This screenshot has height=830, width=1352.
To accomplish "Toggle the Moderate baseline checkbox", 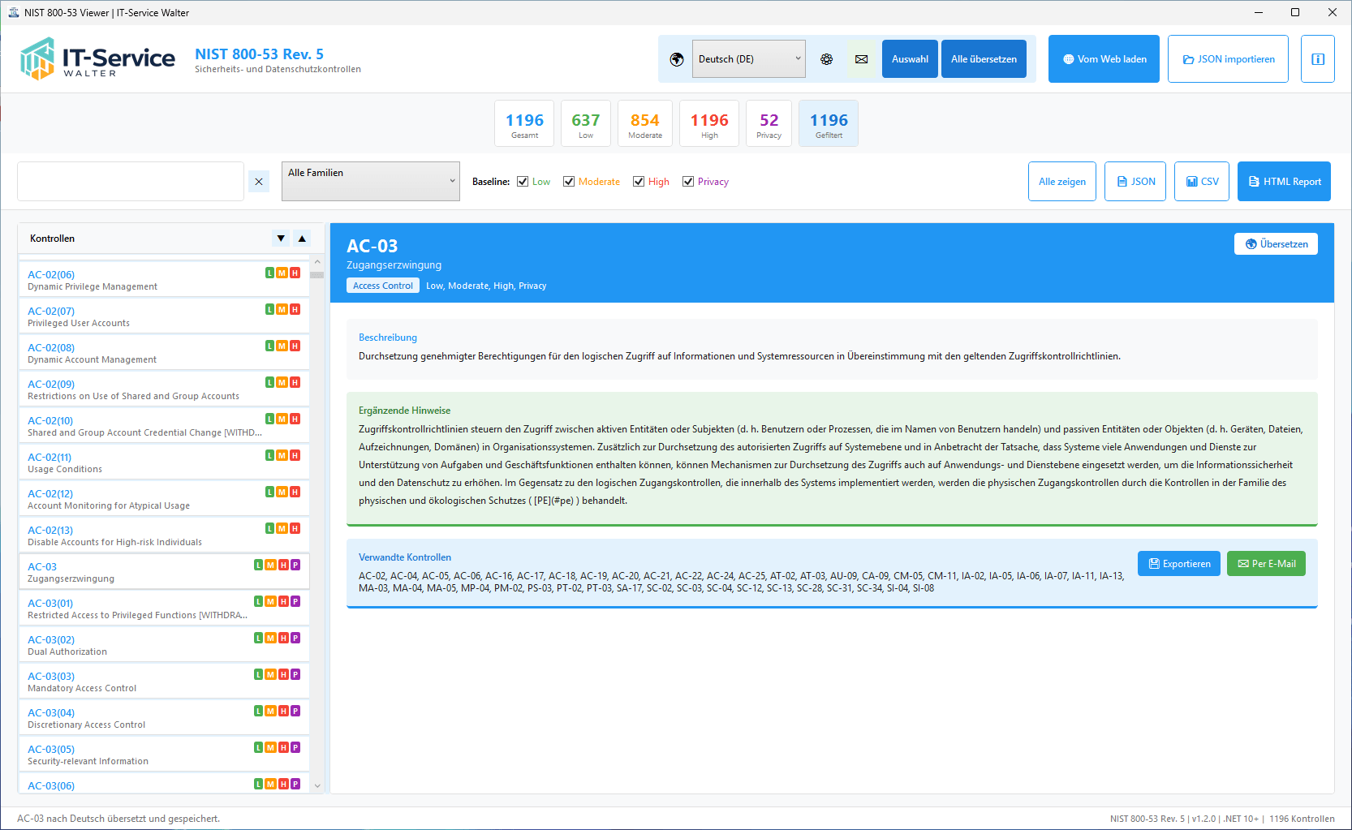I will click(x=569, y=182).
